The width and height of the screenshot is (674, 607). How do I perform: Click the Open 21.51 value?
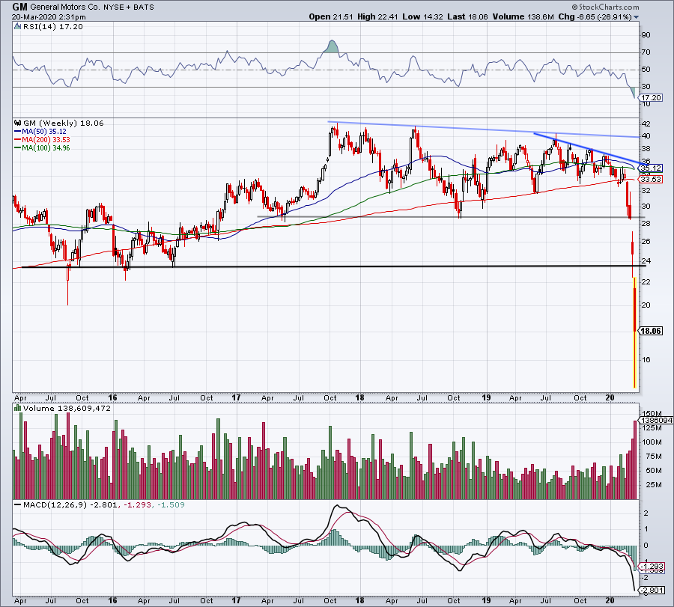[330, 16]
